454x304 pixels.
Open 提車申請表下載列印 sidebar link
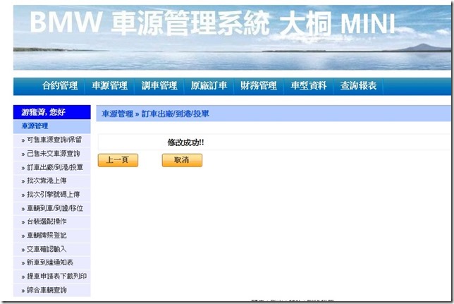52,276
